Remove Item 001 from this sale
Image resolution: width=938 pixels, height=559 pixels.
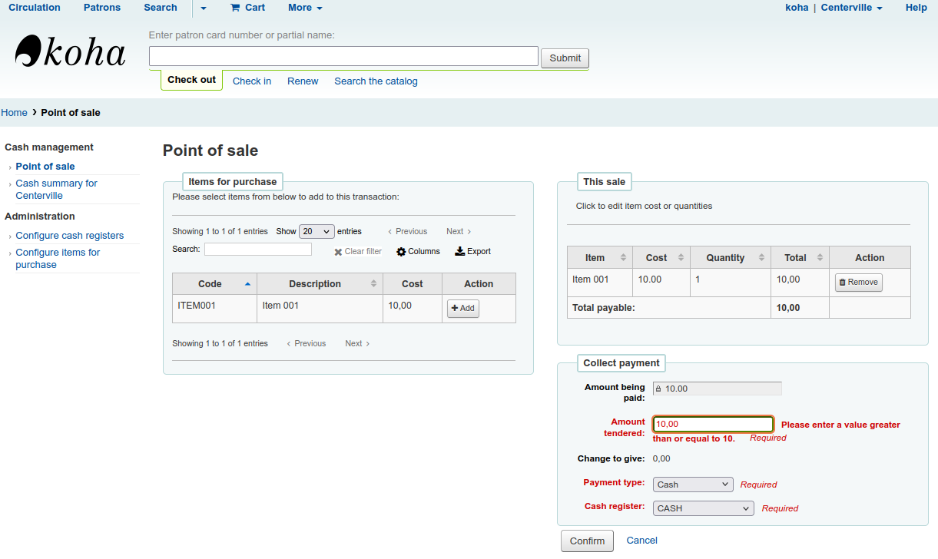pyautogui.click(x=858, y=283)
